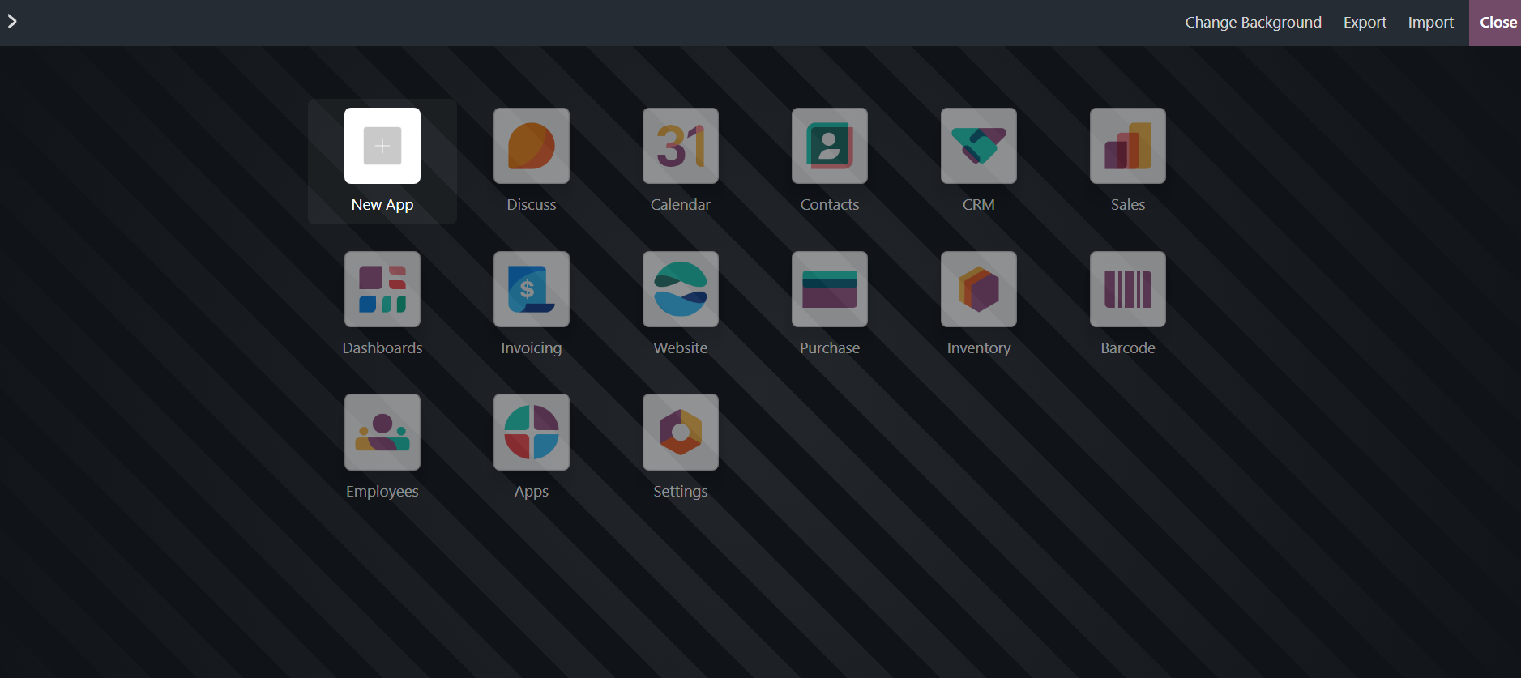Open the Settings app
Screen dimensions: 1521x678
(680, 433)
